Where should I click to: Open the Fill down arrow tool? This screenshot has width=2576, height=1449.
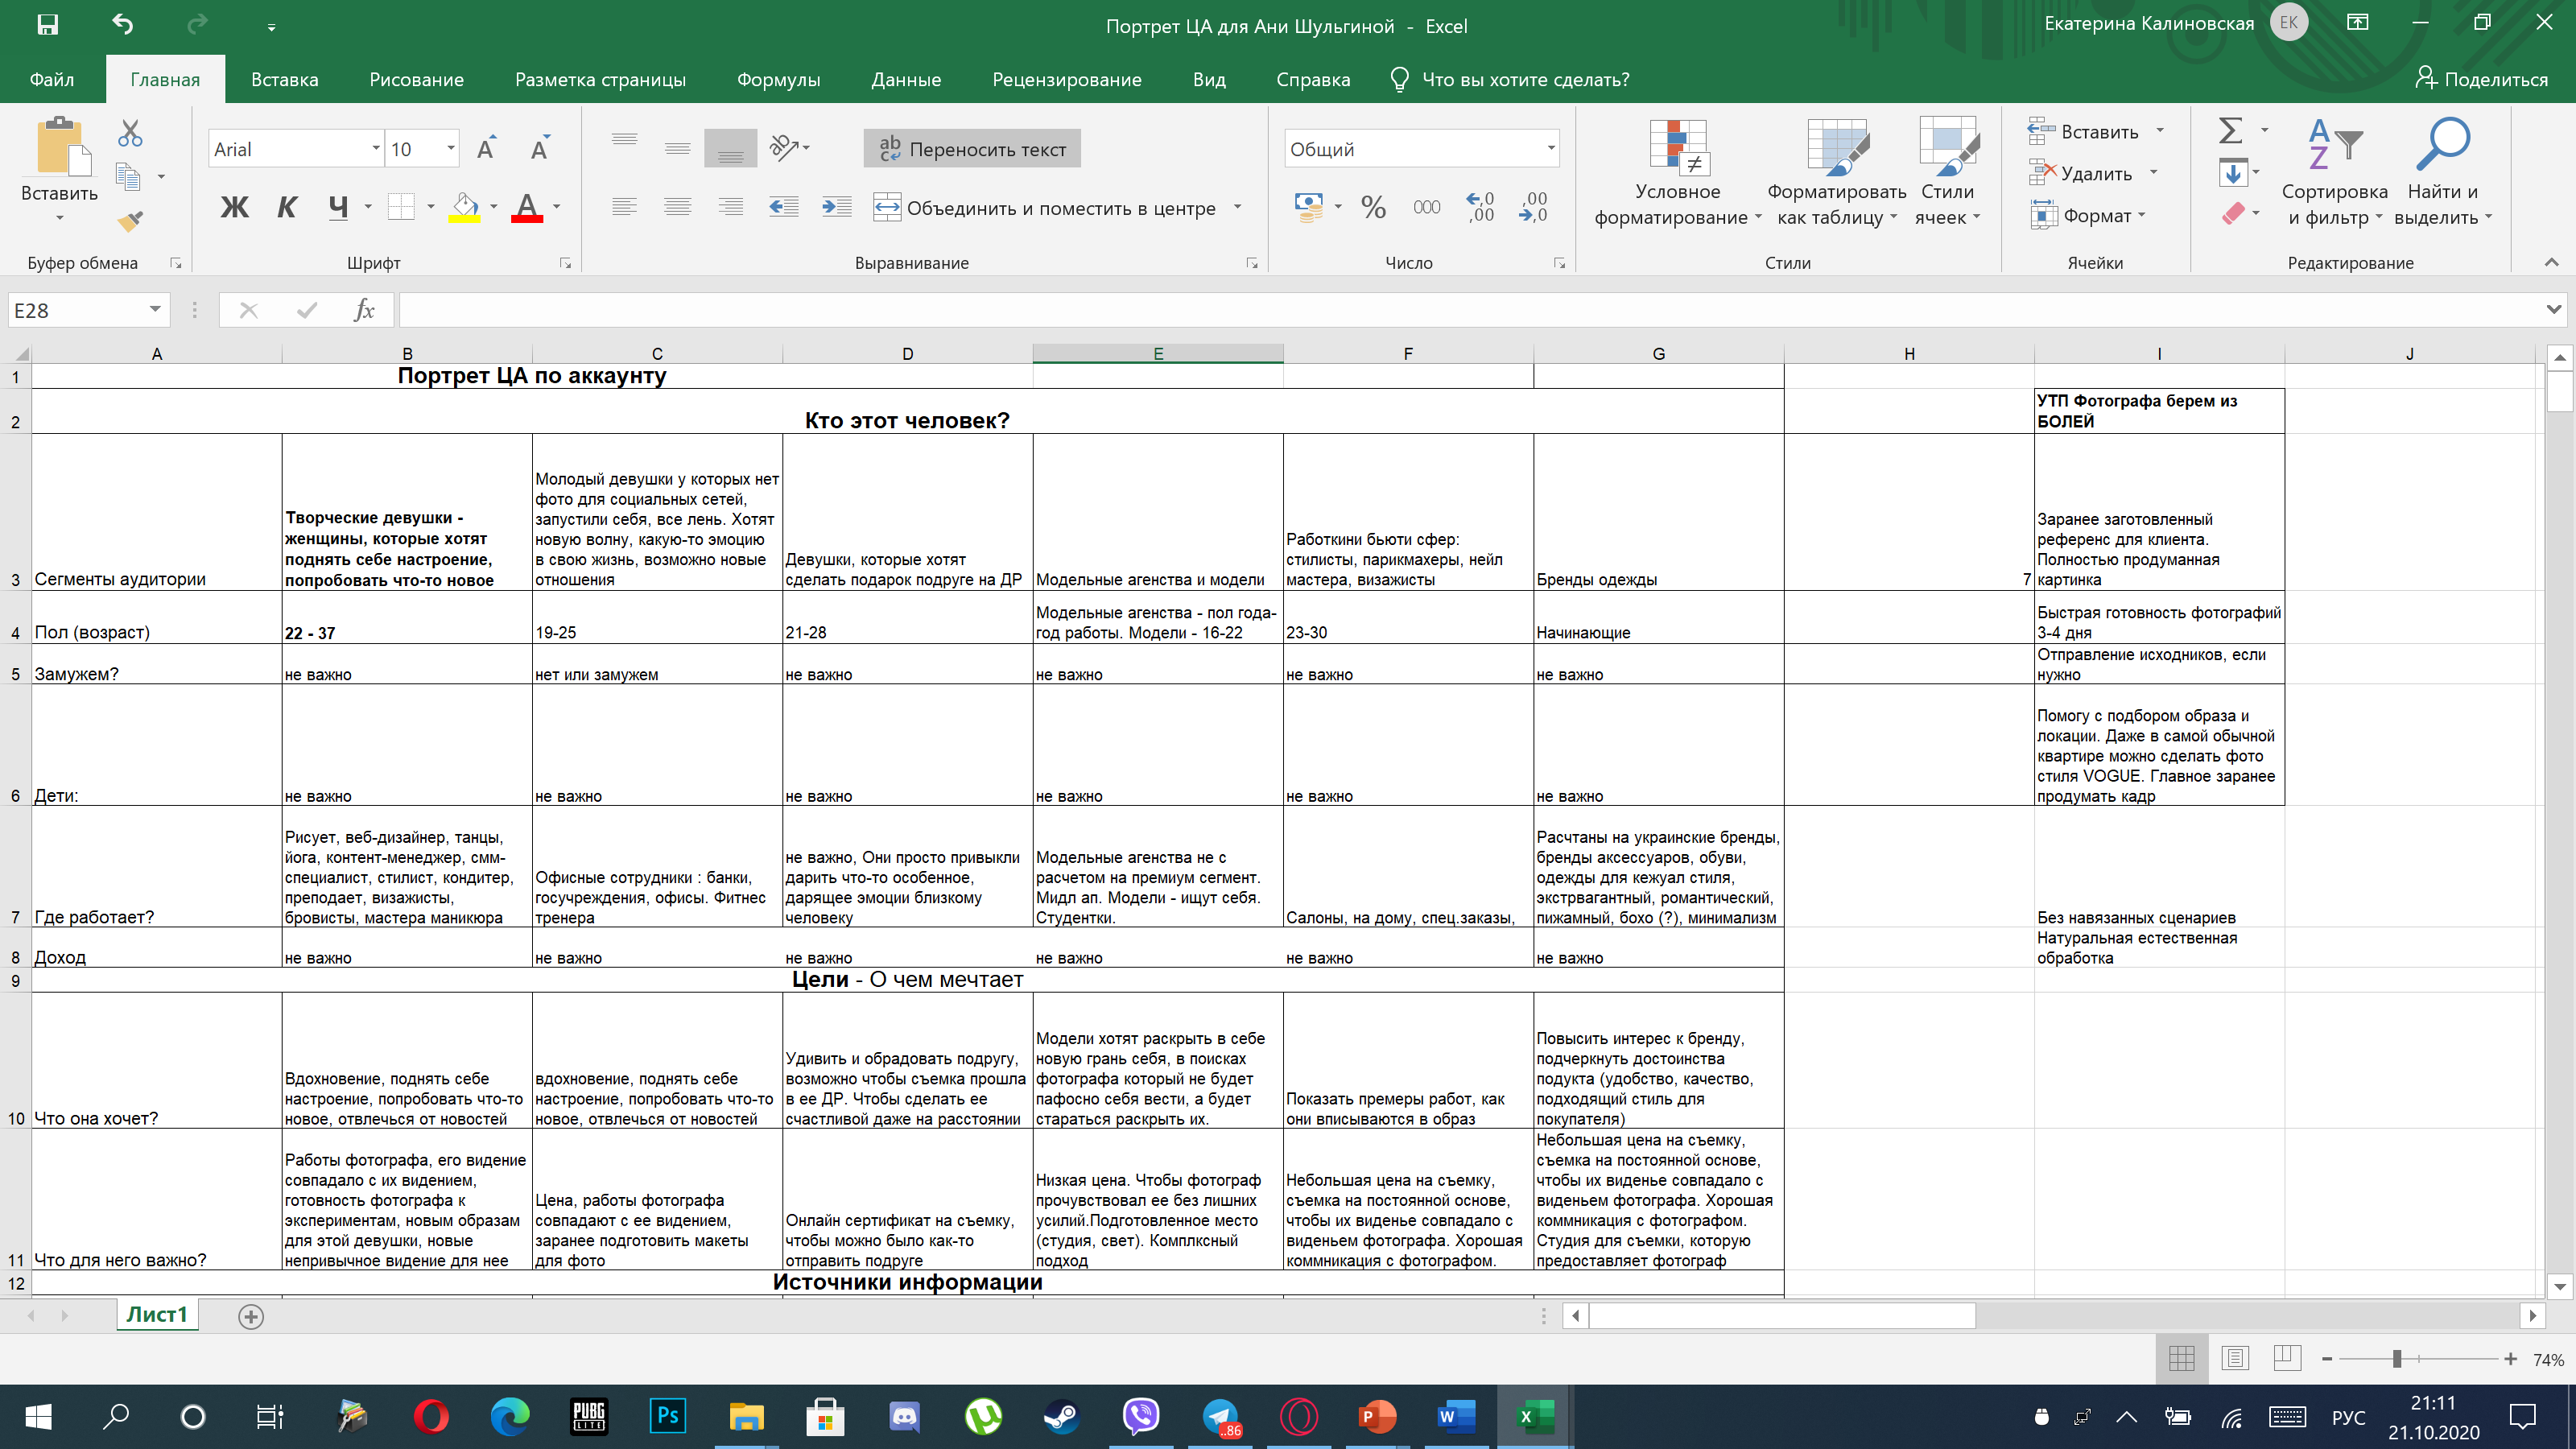(2233, 173)
